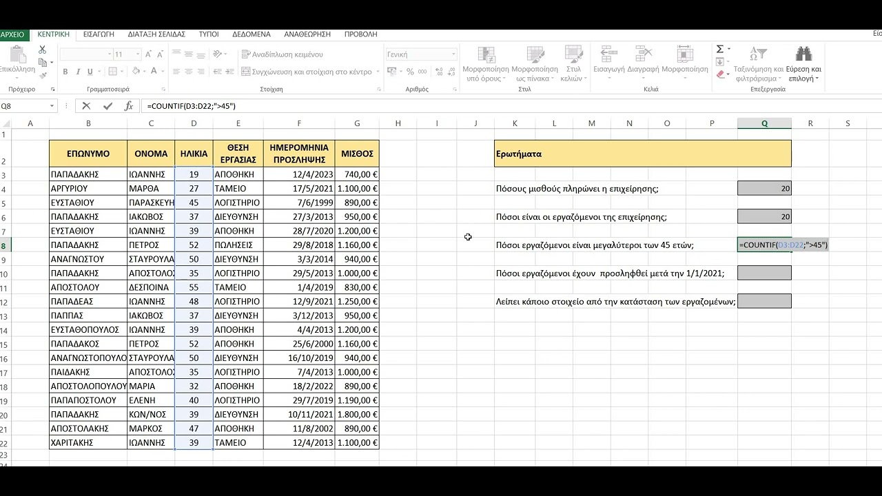Open Μορφοποίηση ως πίνακα menu

(x=535, y=64)
